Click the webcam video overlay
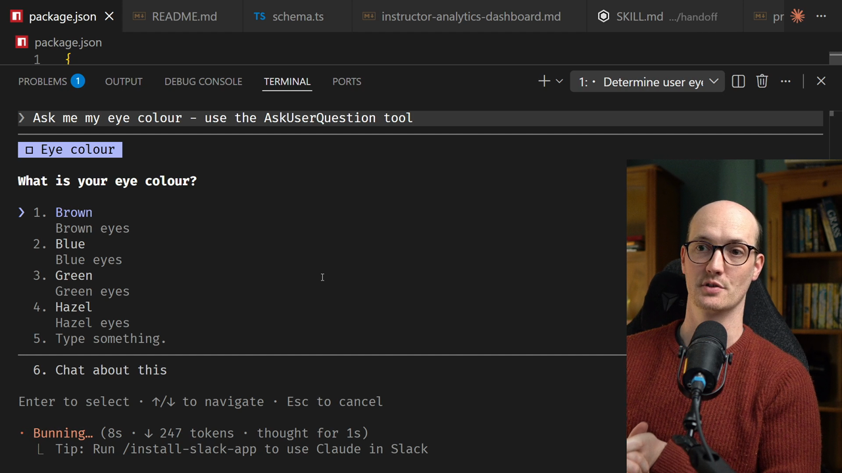 [734, 316]
